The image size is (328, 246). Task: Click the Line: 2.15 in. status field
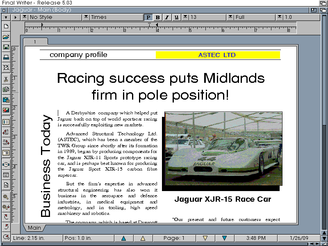tap(37, 238)
